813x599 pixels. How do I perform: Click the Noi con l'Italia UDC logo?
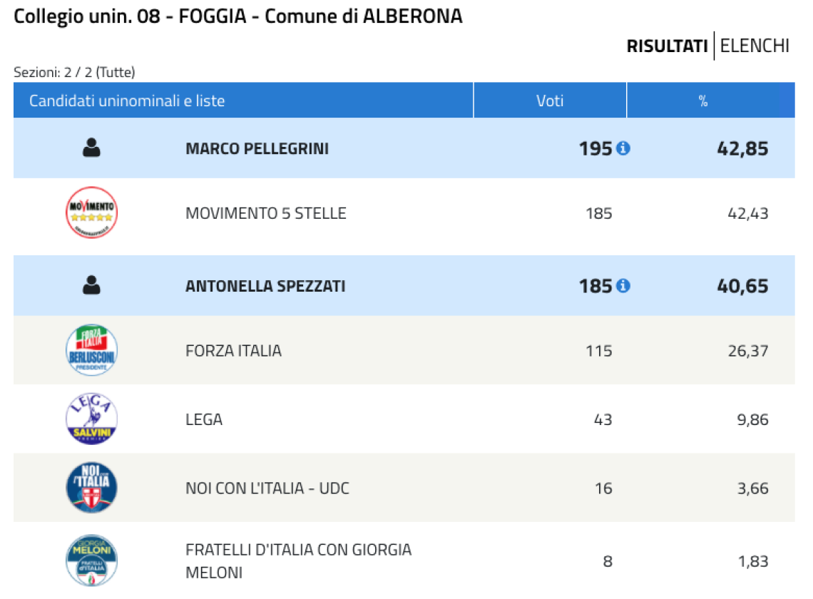point(92,488)
